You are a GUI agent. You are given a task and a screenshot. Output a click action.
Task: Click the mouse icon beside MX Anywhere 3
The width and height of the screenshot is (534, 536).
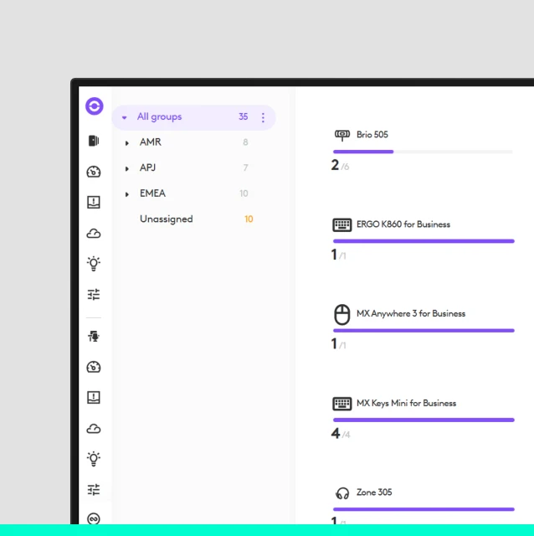342,314
